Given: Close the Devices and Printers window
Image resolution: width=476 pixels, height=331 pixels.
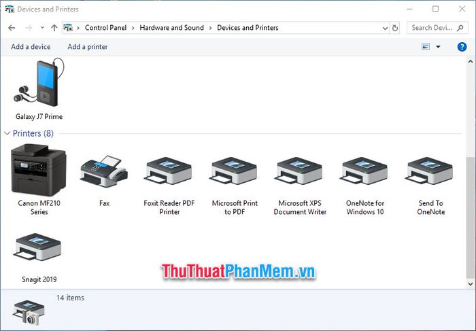Looking at the screenshot, I should [x=462, y=9].
